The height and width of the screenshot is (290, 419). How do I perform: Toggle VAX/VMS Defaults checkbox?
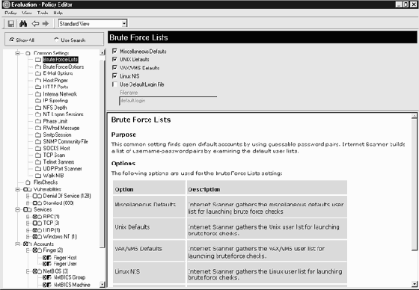point(114,67)
